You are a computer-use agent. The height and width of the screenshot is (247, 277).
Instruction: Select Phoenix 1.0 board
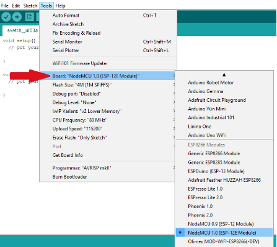tap(224, 206)
